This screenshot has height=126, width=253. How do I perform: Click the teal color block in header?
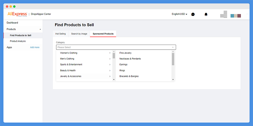(232, 16)
